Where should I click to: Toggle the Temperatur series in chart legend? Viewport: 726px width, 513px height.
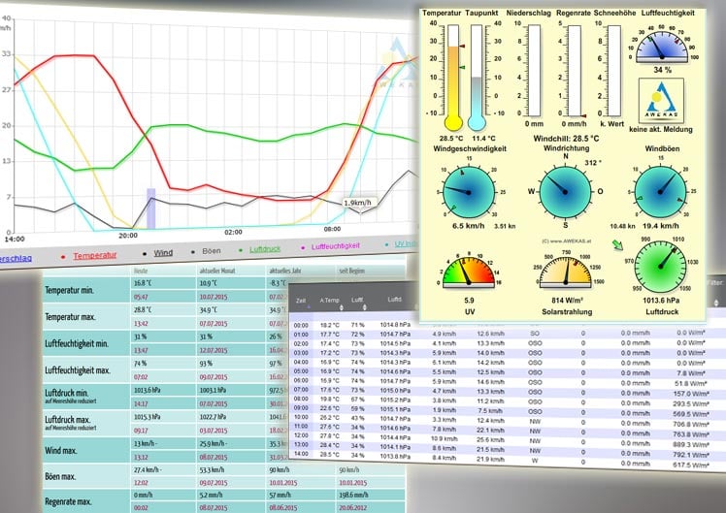coord(94,255)
